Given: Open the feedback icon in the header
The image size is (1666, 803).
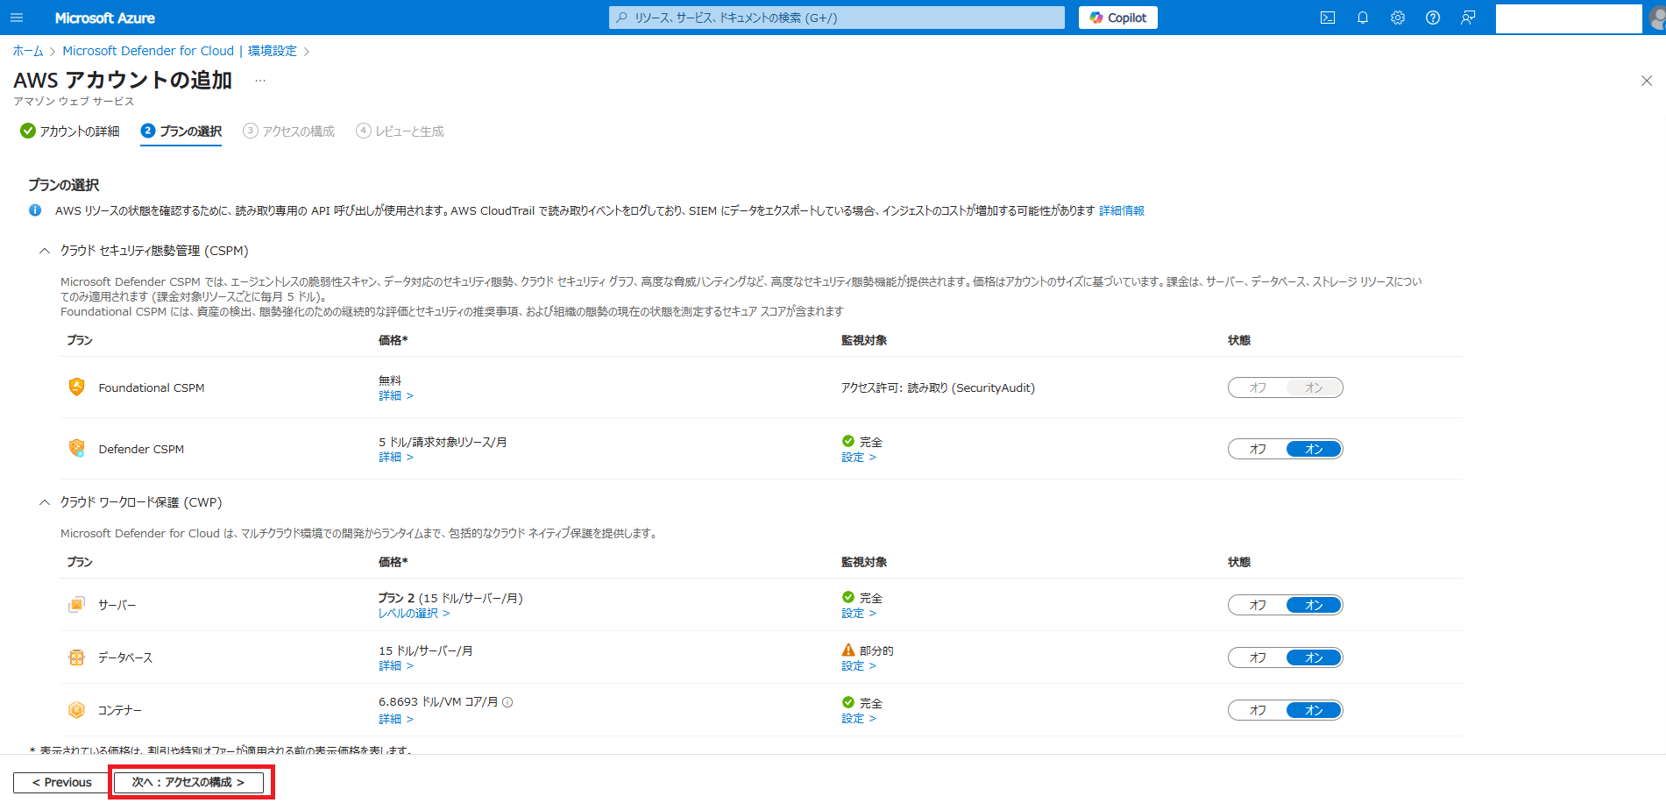Looking at the screenshot, I should 1468,18.
